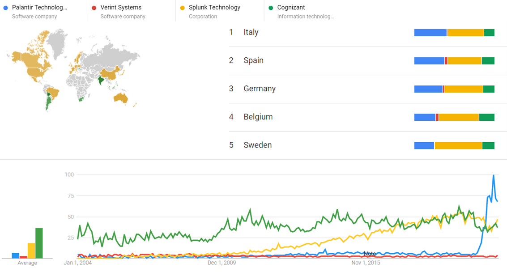The height and width of the screenshot is (272, 507).
Task: Click Australia on the world map
Action: click(x=122, y=97)
